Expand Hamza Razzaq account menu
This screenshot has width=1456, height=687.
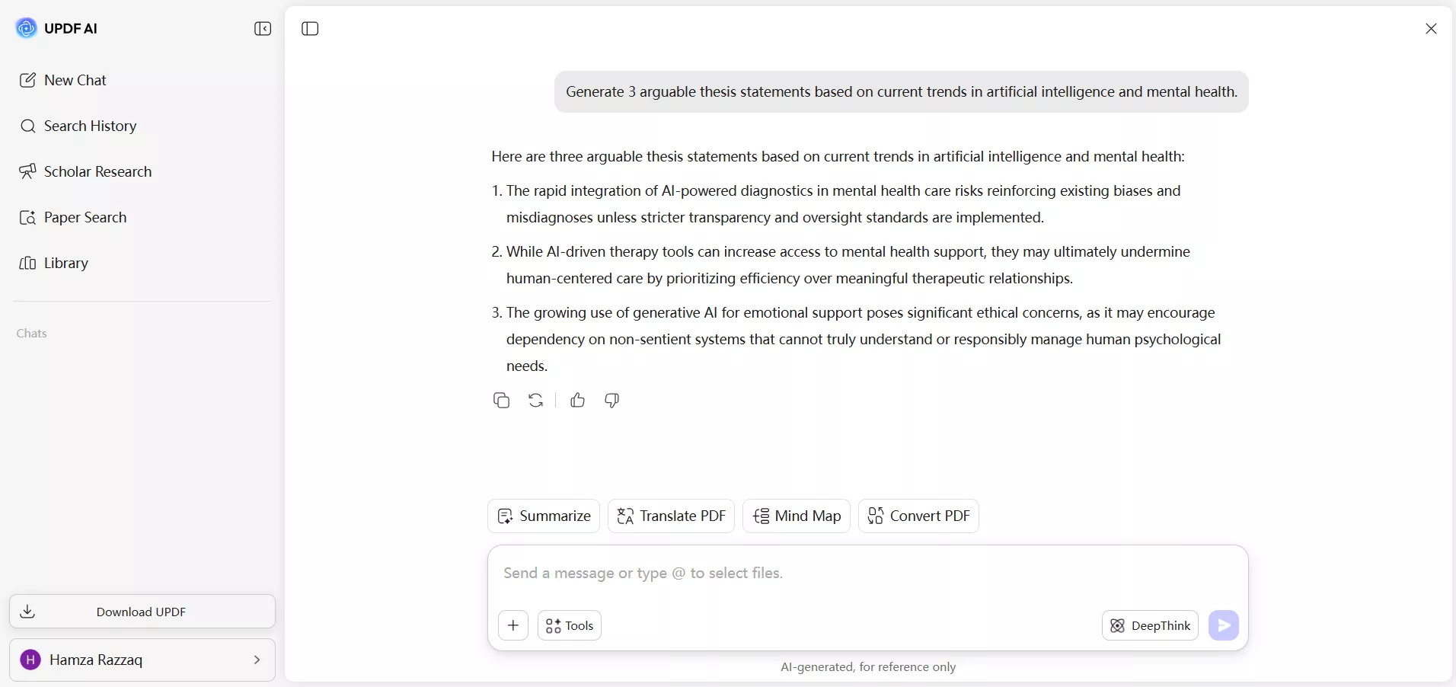point(142,660)
